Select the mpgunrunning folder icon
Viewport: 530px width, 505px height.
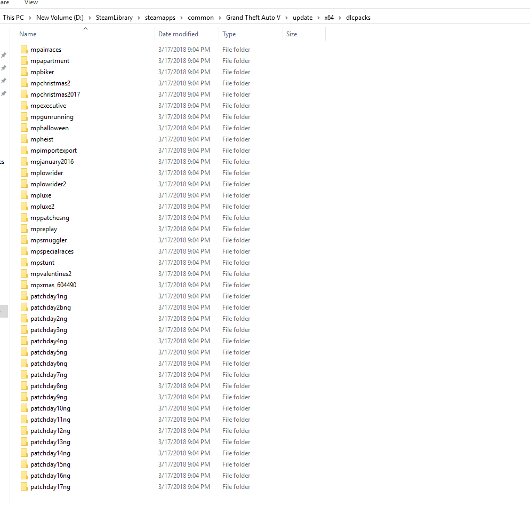pyautogui.click(x=24, y=117)
